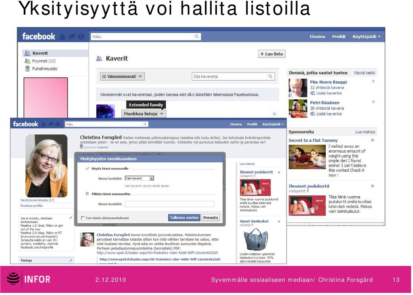Screen dimensions: 413x295
Task: Expand Muokkaa listoja dropdown
Action: pyautogui.click(x=144, y=114)
